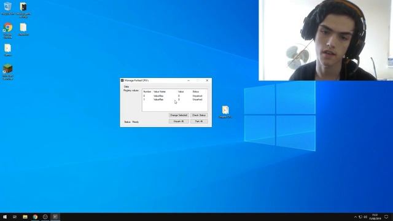Click the Unpark All button
The height and width of the screenshot is (221, 393).
179,122
